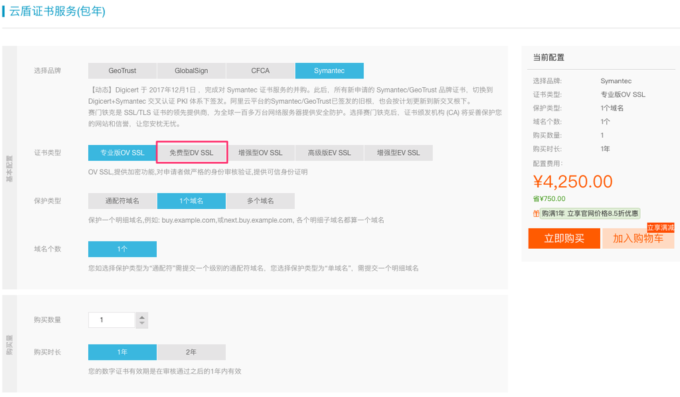Pick 高级版EV SSL certificate type
The width and height of the screenshot is (680, 397).
click(329, 153)
